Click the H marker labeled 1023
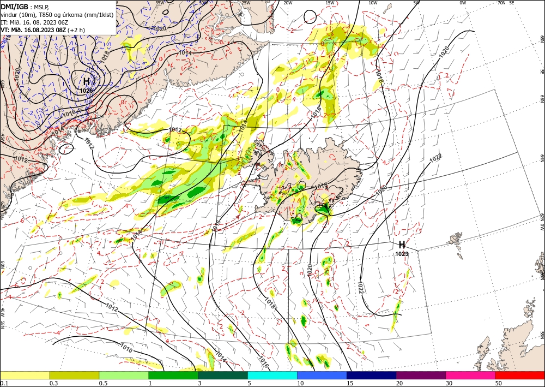 coord(402,245)
